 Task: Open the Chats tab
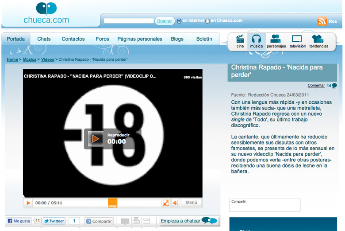44,39
